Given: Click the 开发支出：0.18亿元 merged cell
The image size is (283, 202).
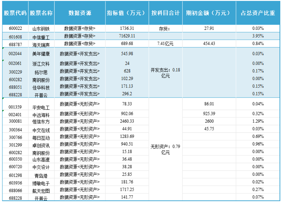Looking at the screenshot, I should 165,73.
